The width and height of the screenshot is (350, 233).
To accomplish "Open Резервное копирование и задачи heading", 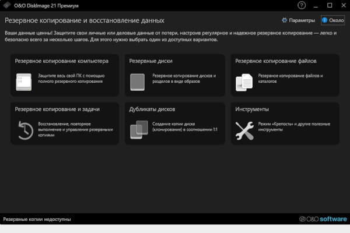I will pyautogui.click(x=57, y=109).
